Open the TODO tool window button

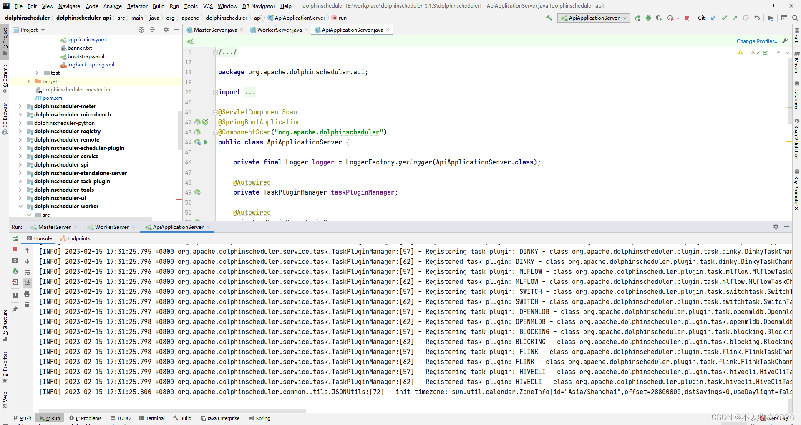[121, 418]
